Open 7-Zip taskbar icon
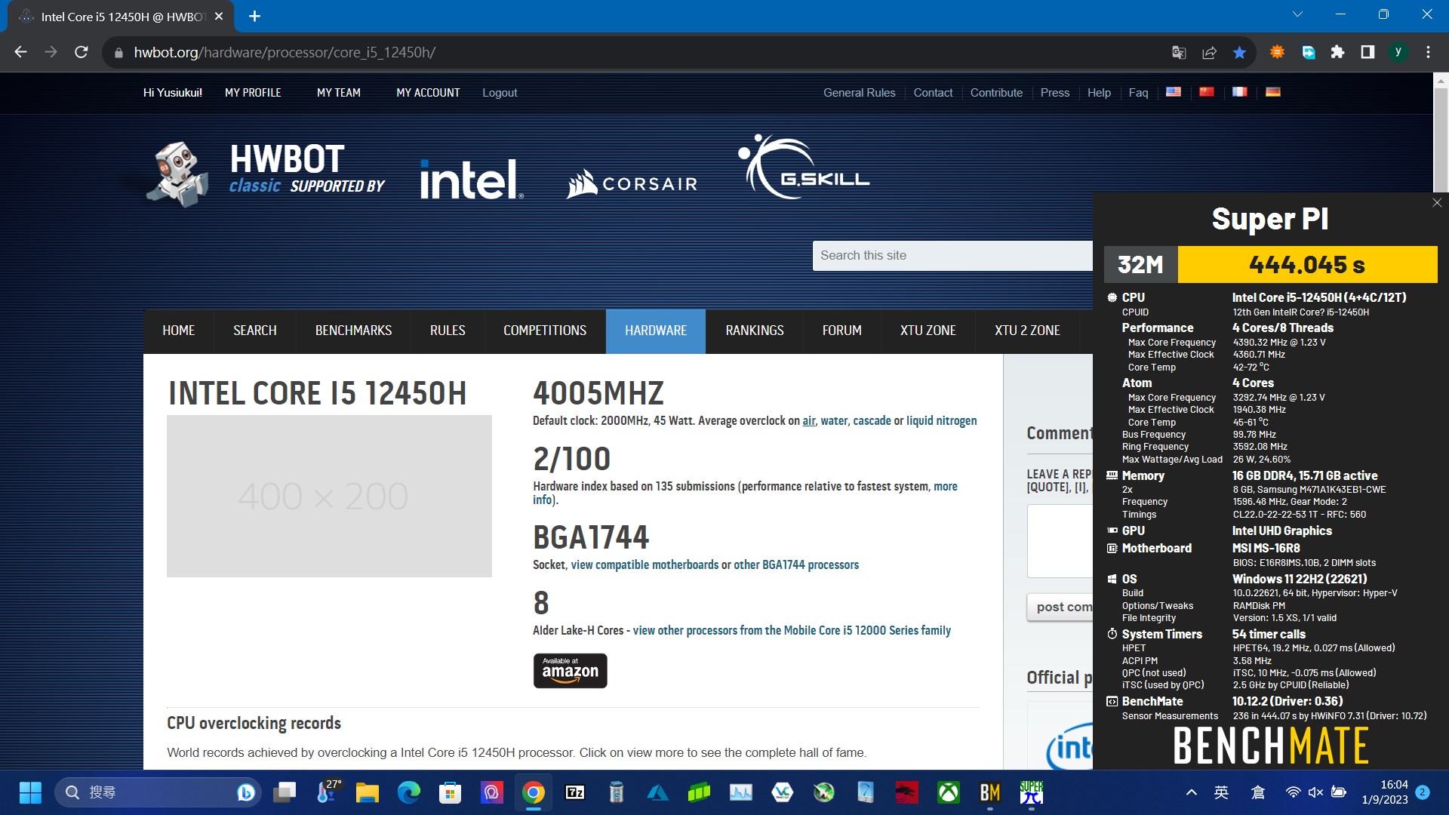This screenshot has width=1449, height=815. coord(575,792)
